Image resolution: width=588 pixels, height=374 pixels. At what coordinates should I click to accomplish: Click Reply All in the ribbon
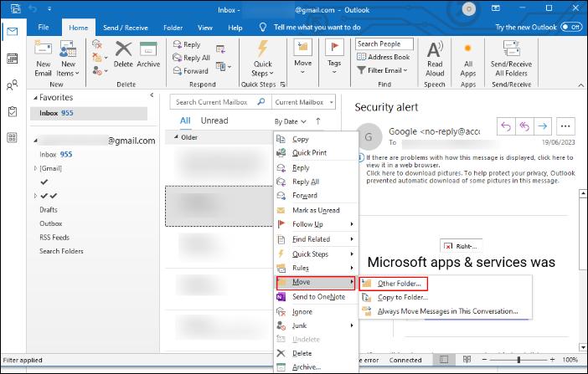coord(191,58)
